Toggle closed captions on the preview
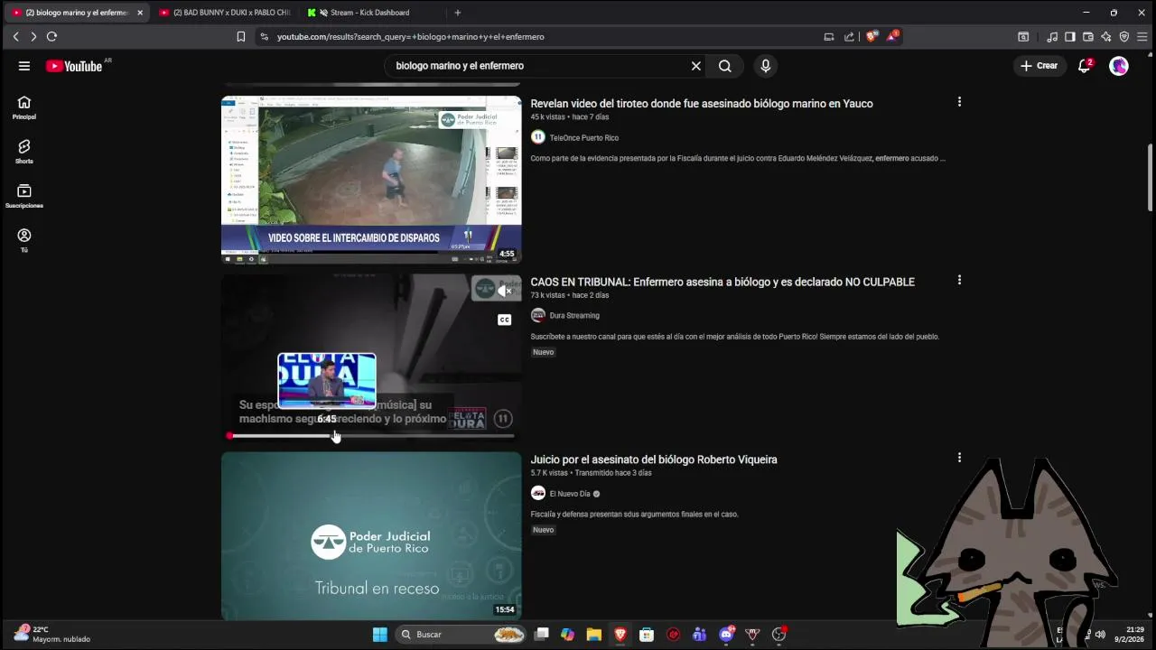This screenshot has height=650, width=1156. (505, 320)
